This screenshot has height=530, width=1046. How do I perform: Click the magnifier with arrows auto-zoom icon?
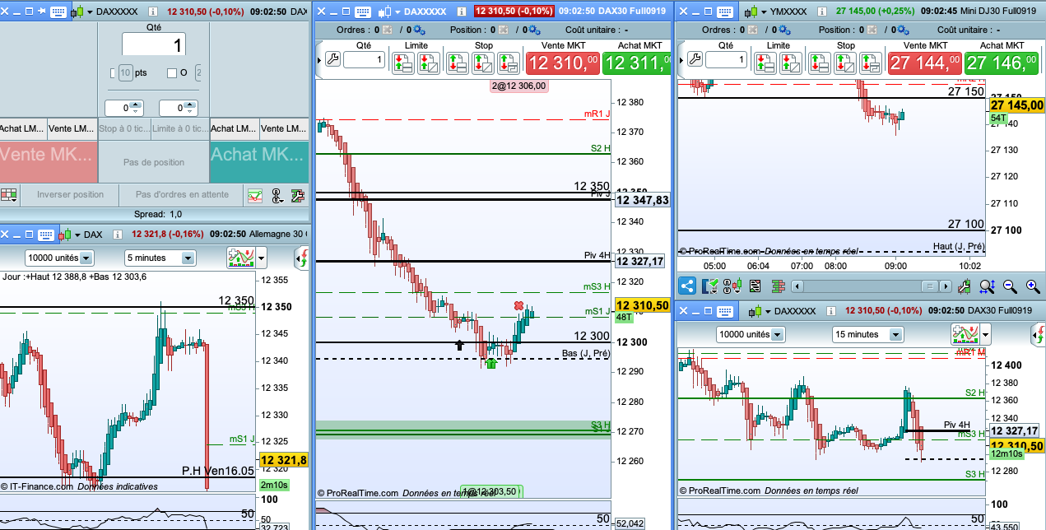988,286
